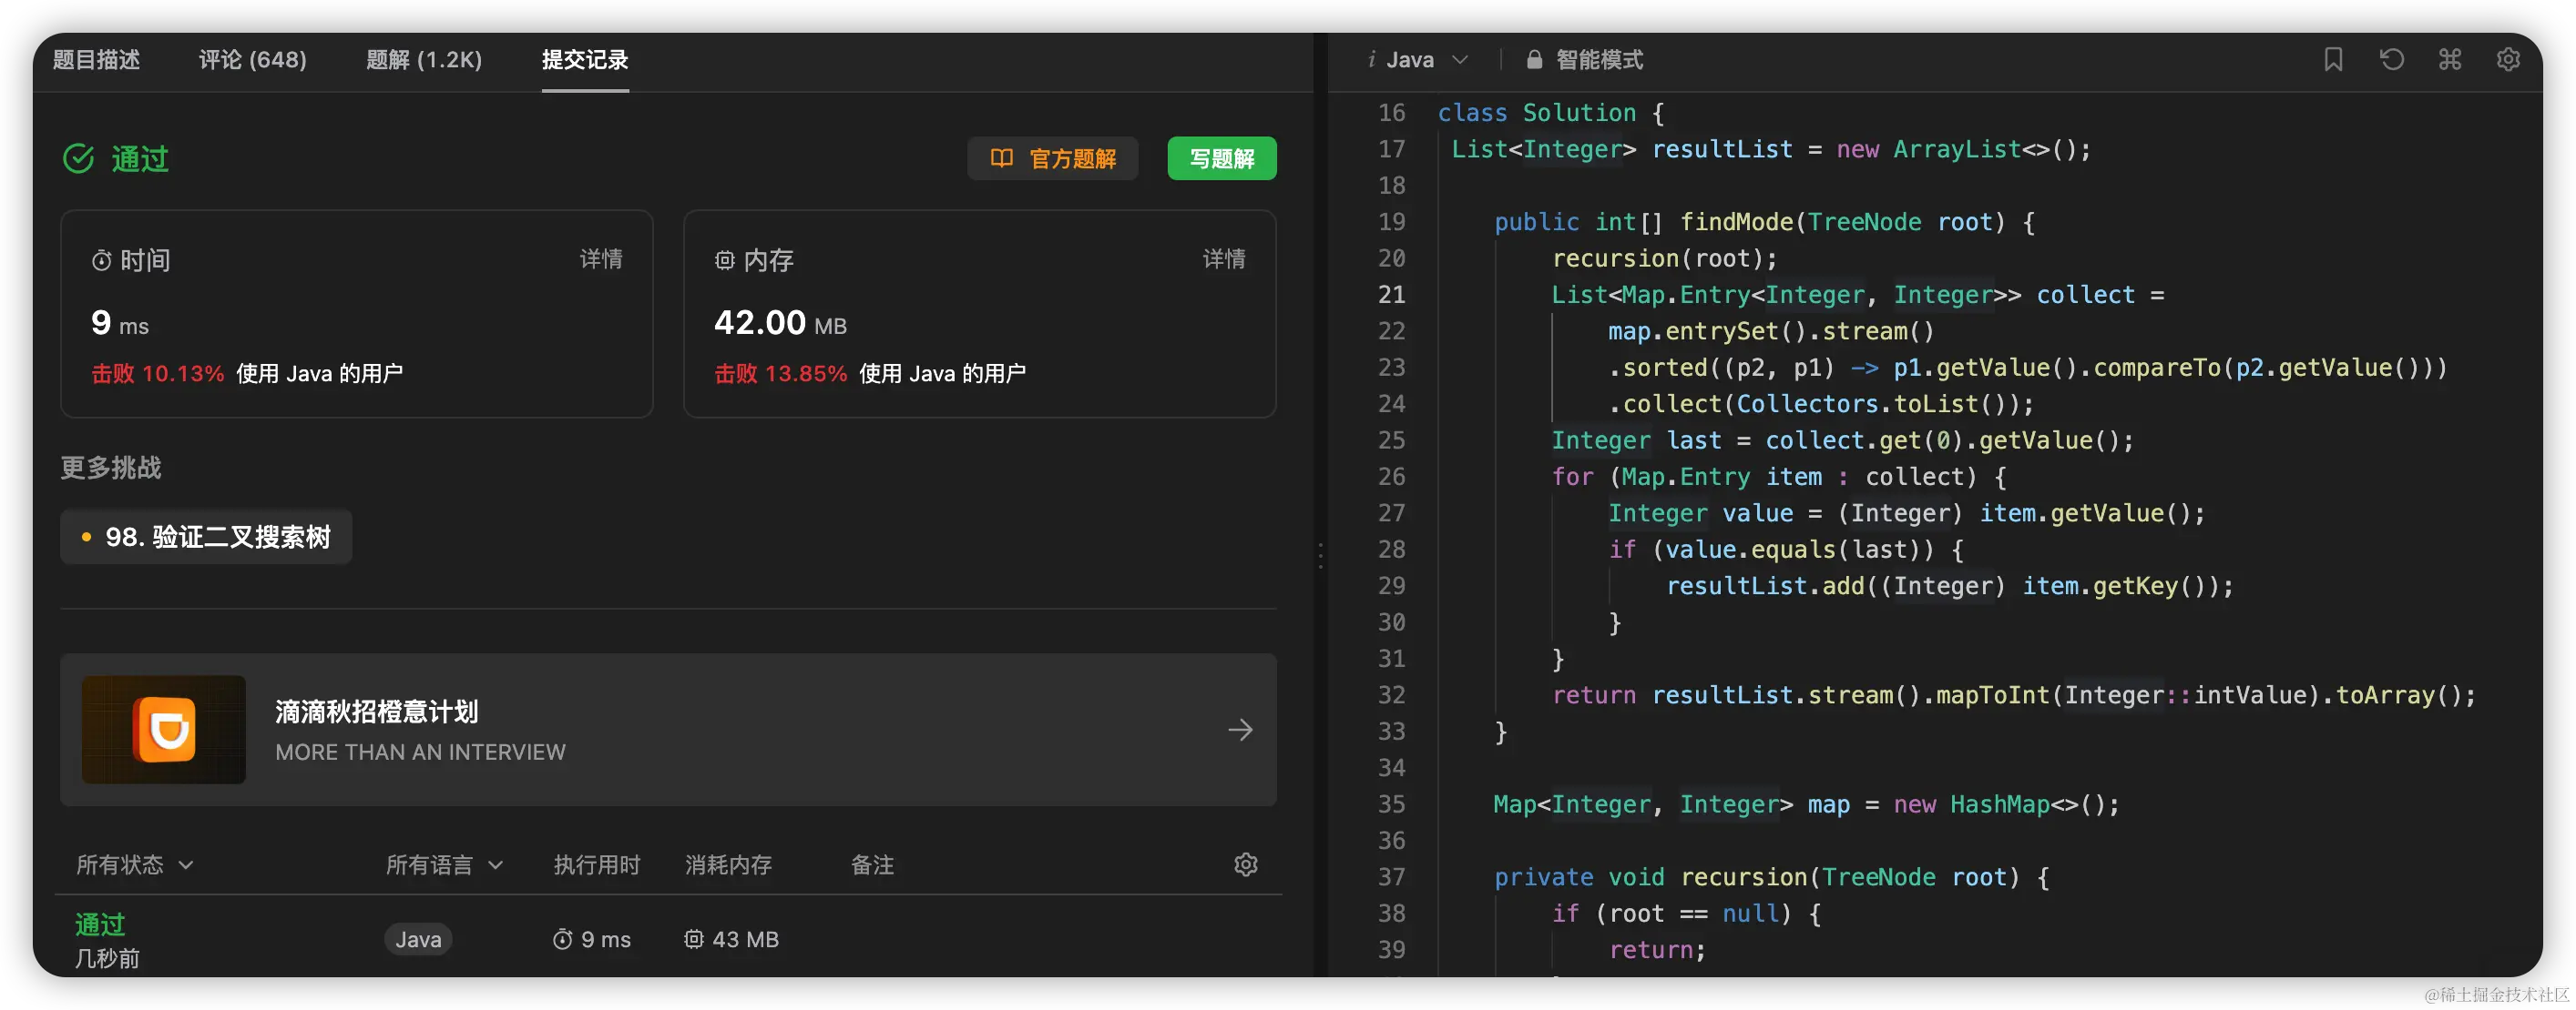
Task: Click the lock icon beside 智能模式
Action: tap(1534, 60)
